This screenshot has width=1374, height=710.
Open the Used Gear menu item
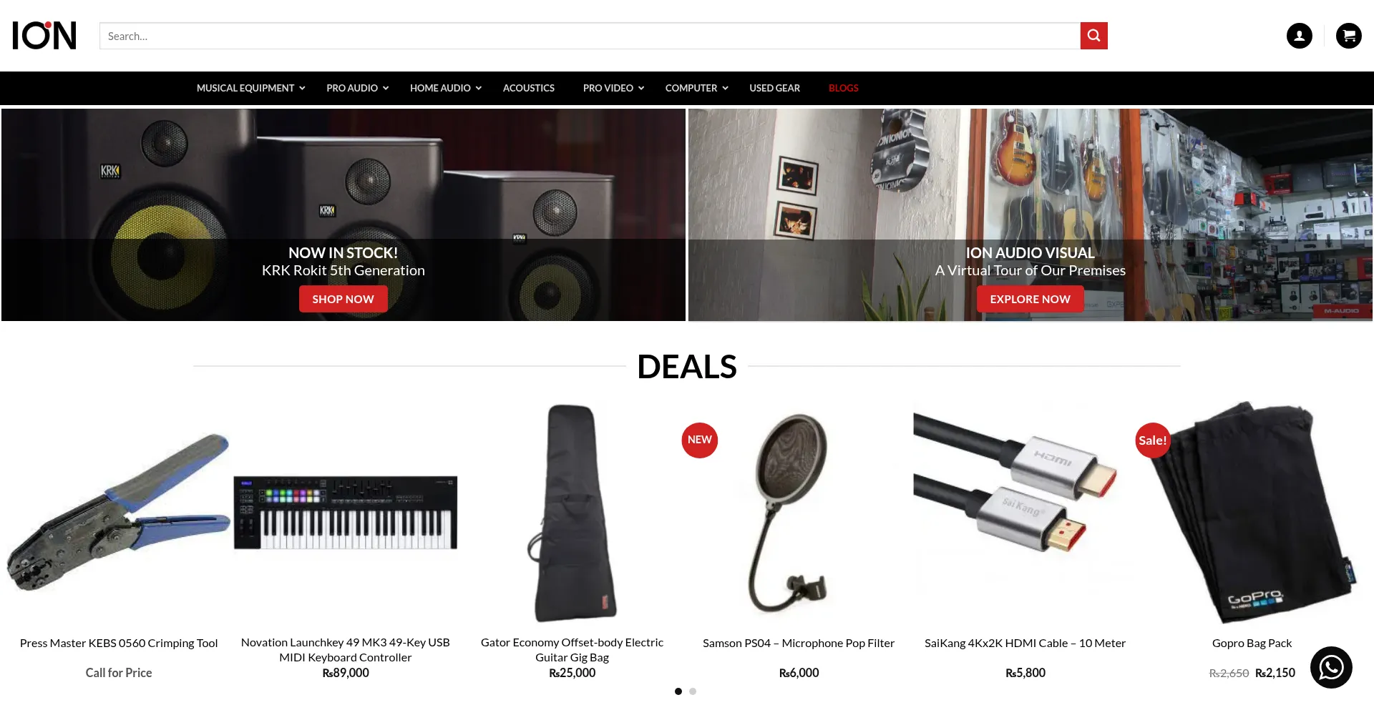pyautogui.click(x=774, y=88)
